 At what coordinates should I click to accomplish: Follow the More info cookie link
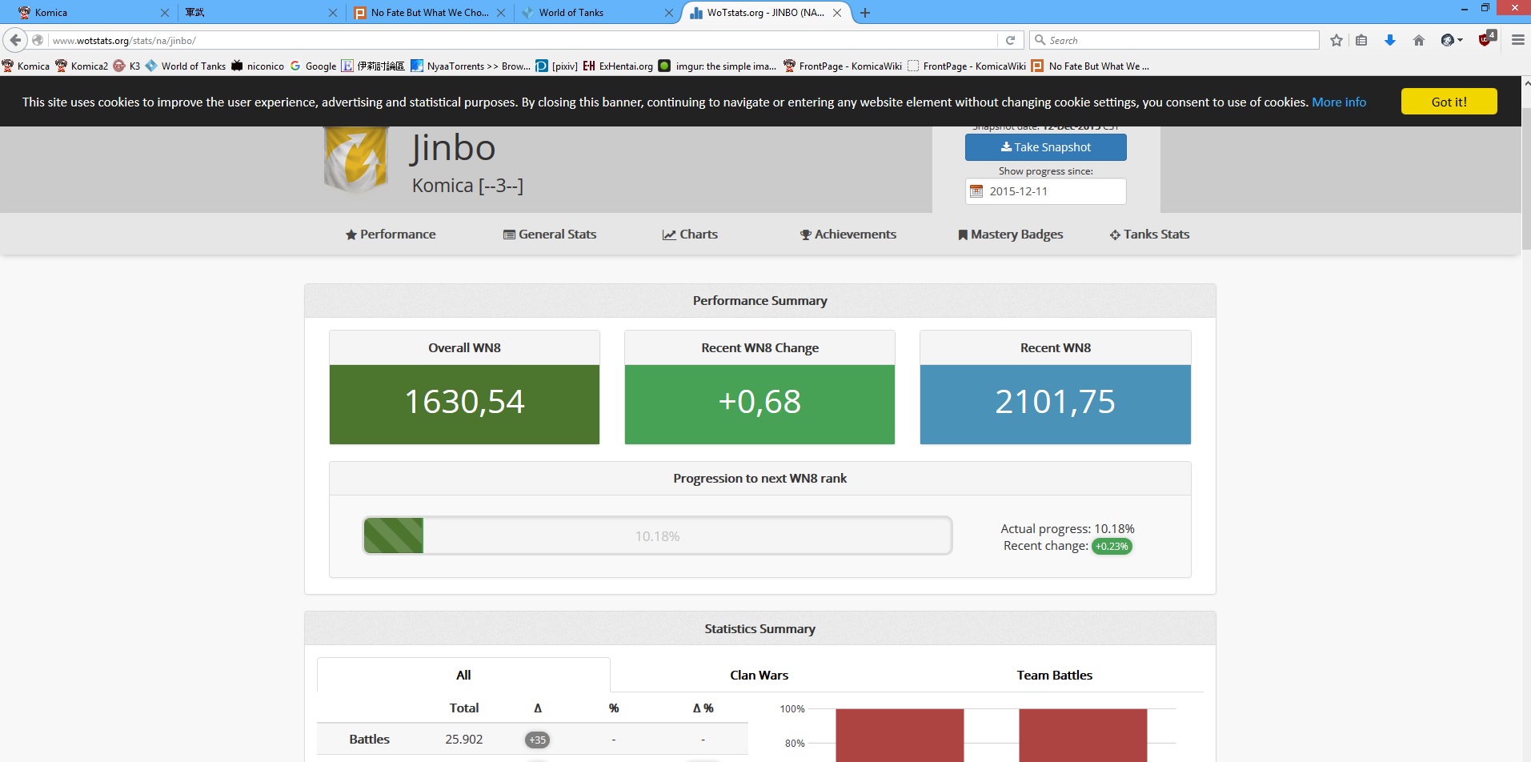point(1338,102)
